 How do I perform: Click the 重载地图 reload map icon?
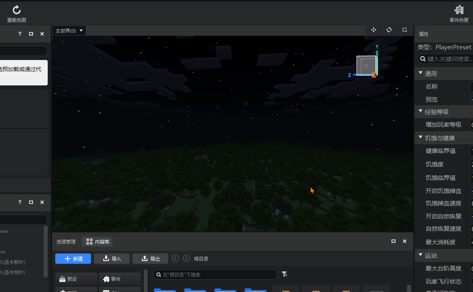pyautogui.click(x=17, y=10)
